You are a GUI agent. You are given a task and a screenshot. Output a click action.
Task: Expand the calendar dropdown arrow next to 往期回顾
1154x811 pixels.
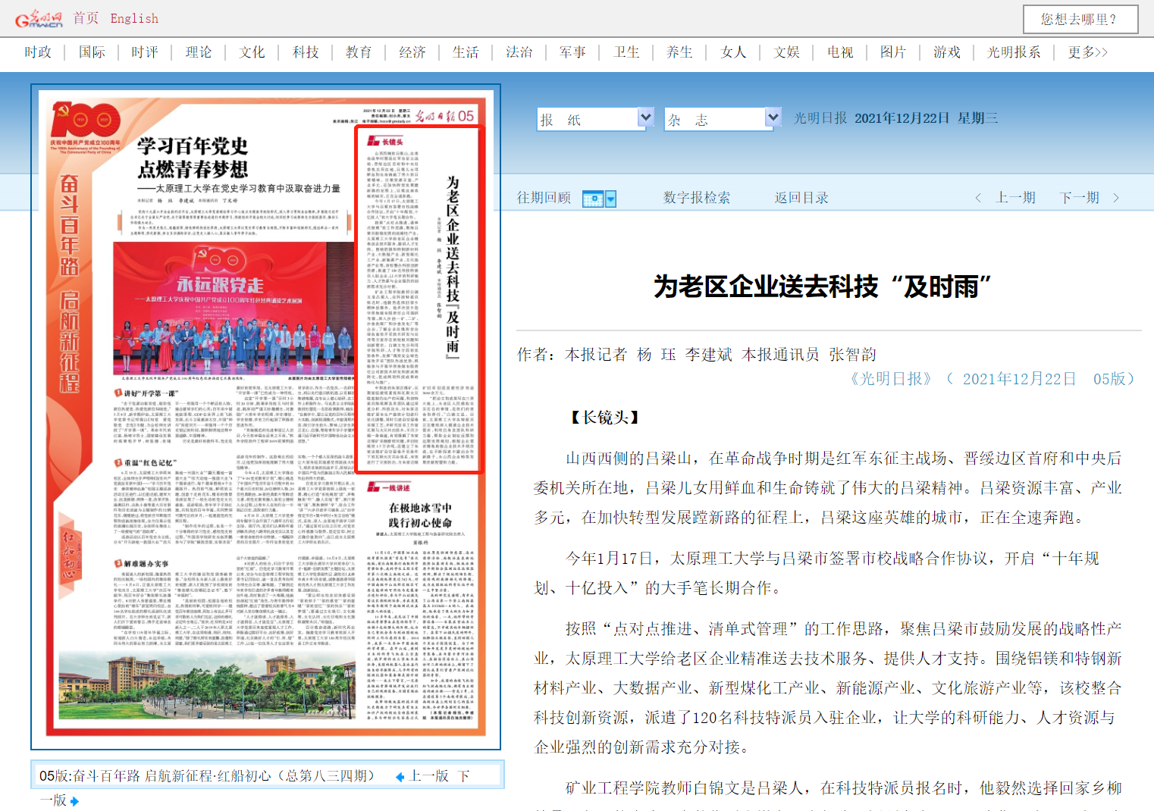(610, 199)
